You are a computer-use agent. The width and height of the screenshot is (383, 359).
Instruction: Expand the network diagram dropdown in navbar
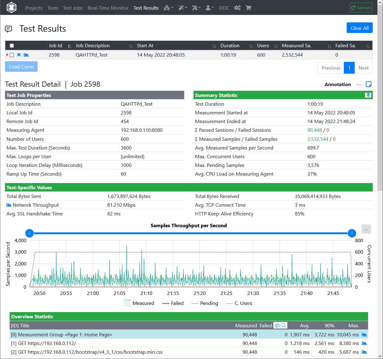169,8
